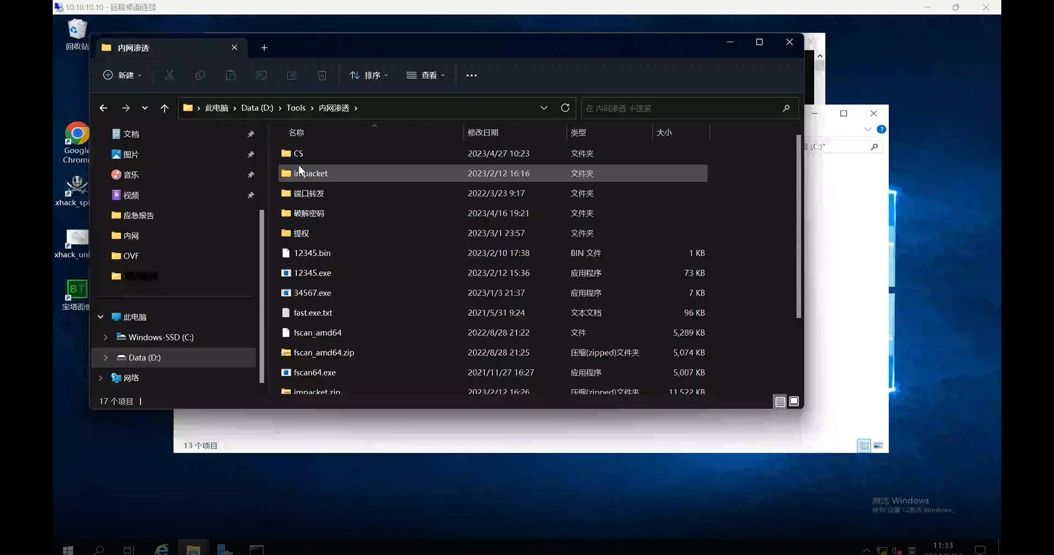Switch to details list view
1054x555 pixels.
(780, 402)
